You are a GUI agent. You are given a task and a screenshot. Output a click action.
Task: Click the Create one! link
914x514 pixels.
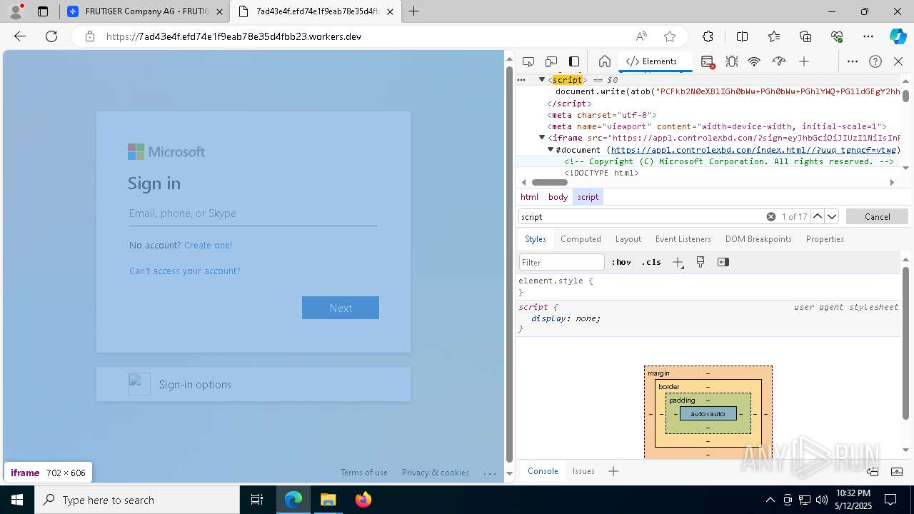click(208, 245)
